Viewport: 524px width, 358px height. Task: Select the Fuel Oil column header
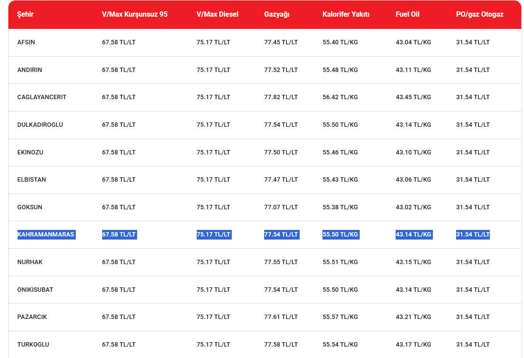click(x=407, y=14)
